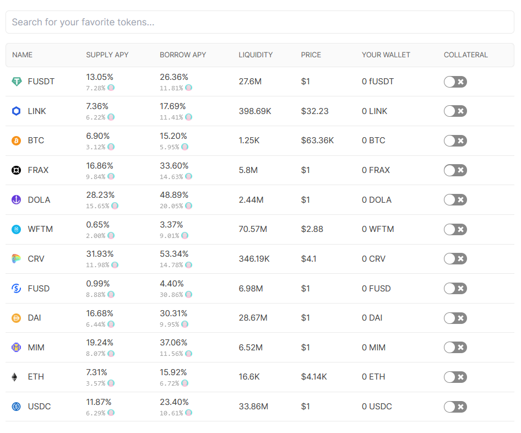
Task: Click wallet balance 0 fUSDT
Action: pyautogui.click(x=378, y=82)
